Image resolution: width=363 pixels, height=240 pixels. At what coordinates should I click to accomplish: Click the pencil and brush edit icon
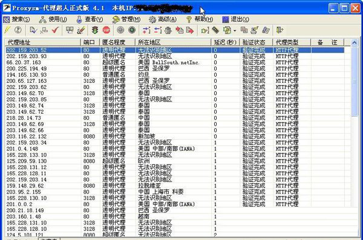(81, 30)
